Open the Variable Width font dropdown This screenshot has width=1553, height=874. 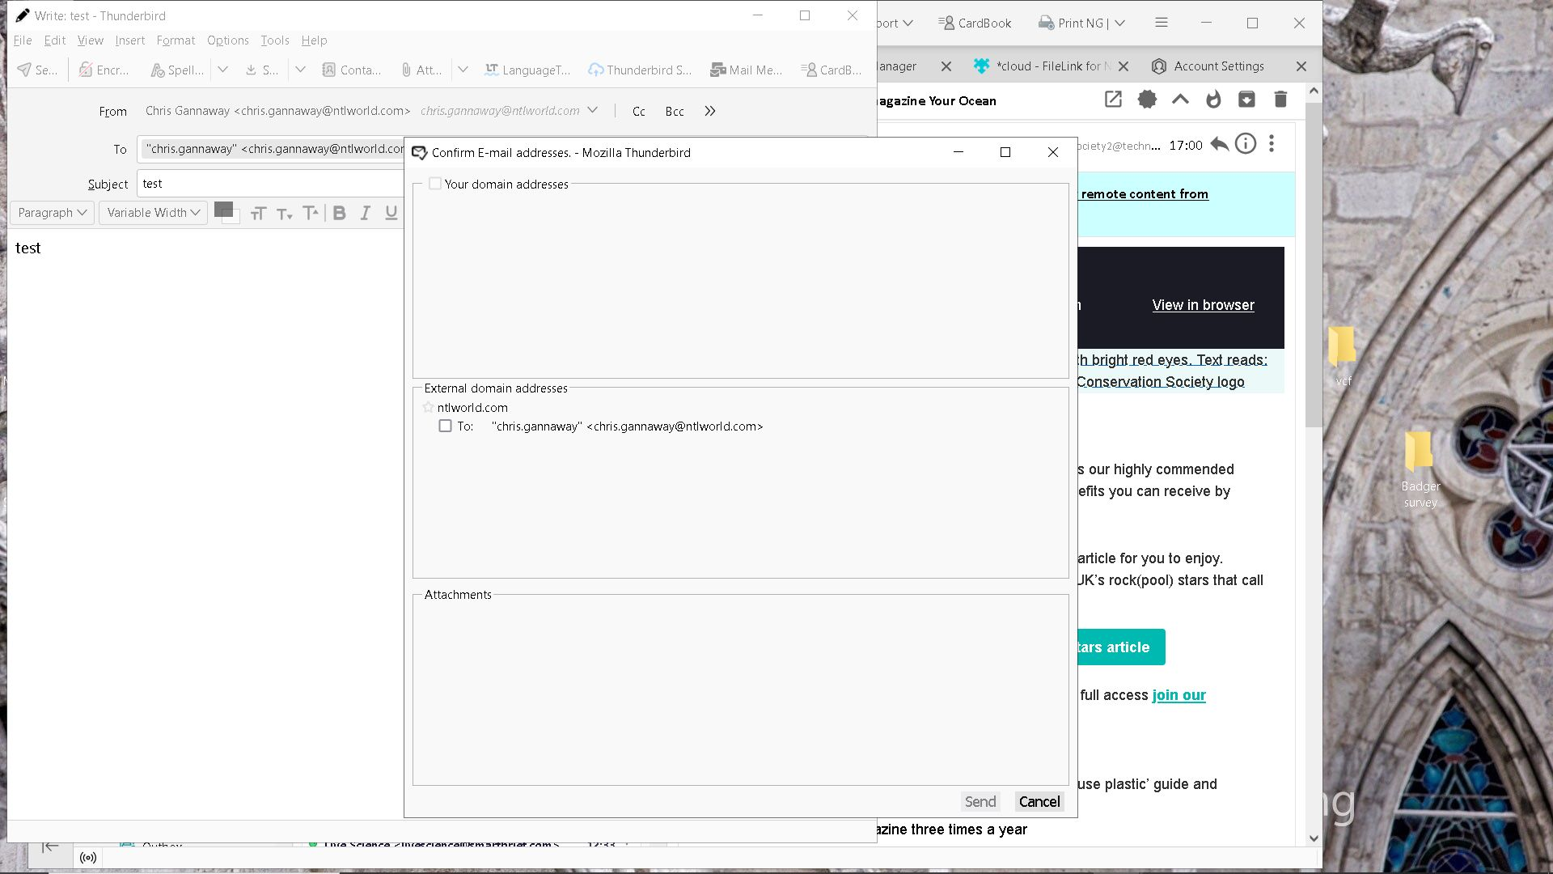pos(153,213)
